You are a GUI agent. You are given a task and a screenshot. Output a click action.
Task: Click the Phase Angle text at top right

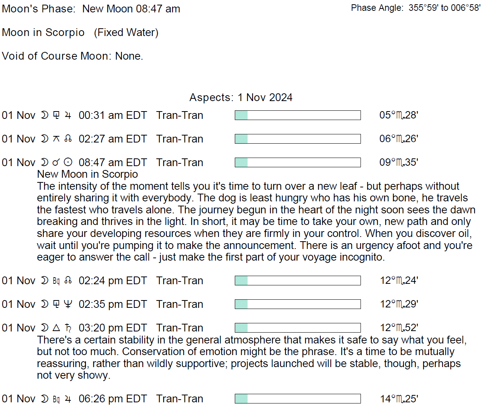point(415,8)
